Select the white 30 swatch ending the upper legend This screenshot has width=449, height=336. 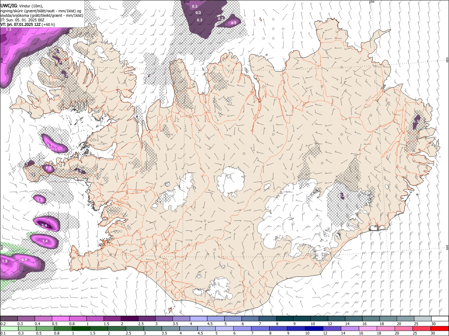pos(440,318)
